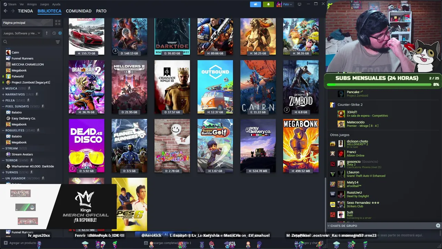Toggle the ready-to-play filter icon
Viewport: 442px width, 249px height.
click(60, 33)
